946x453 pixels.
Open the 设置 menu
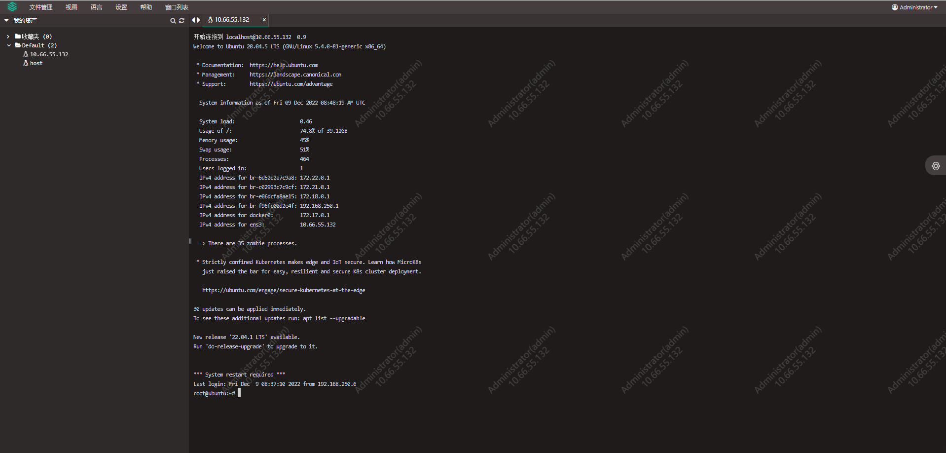121,7
